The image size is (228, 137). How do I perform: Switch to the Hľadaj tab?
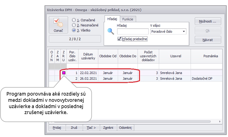coord(112,19)
